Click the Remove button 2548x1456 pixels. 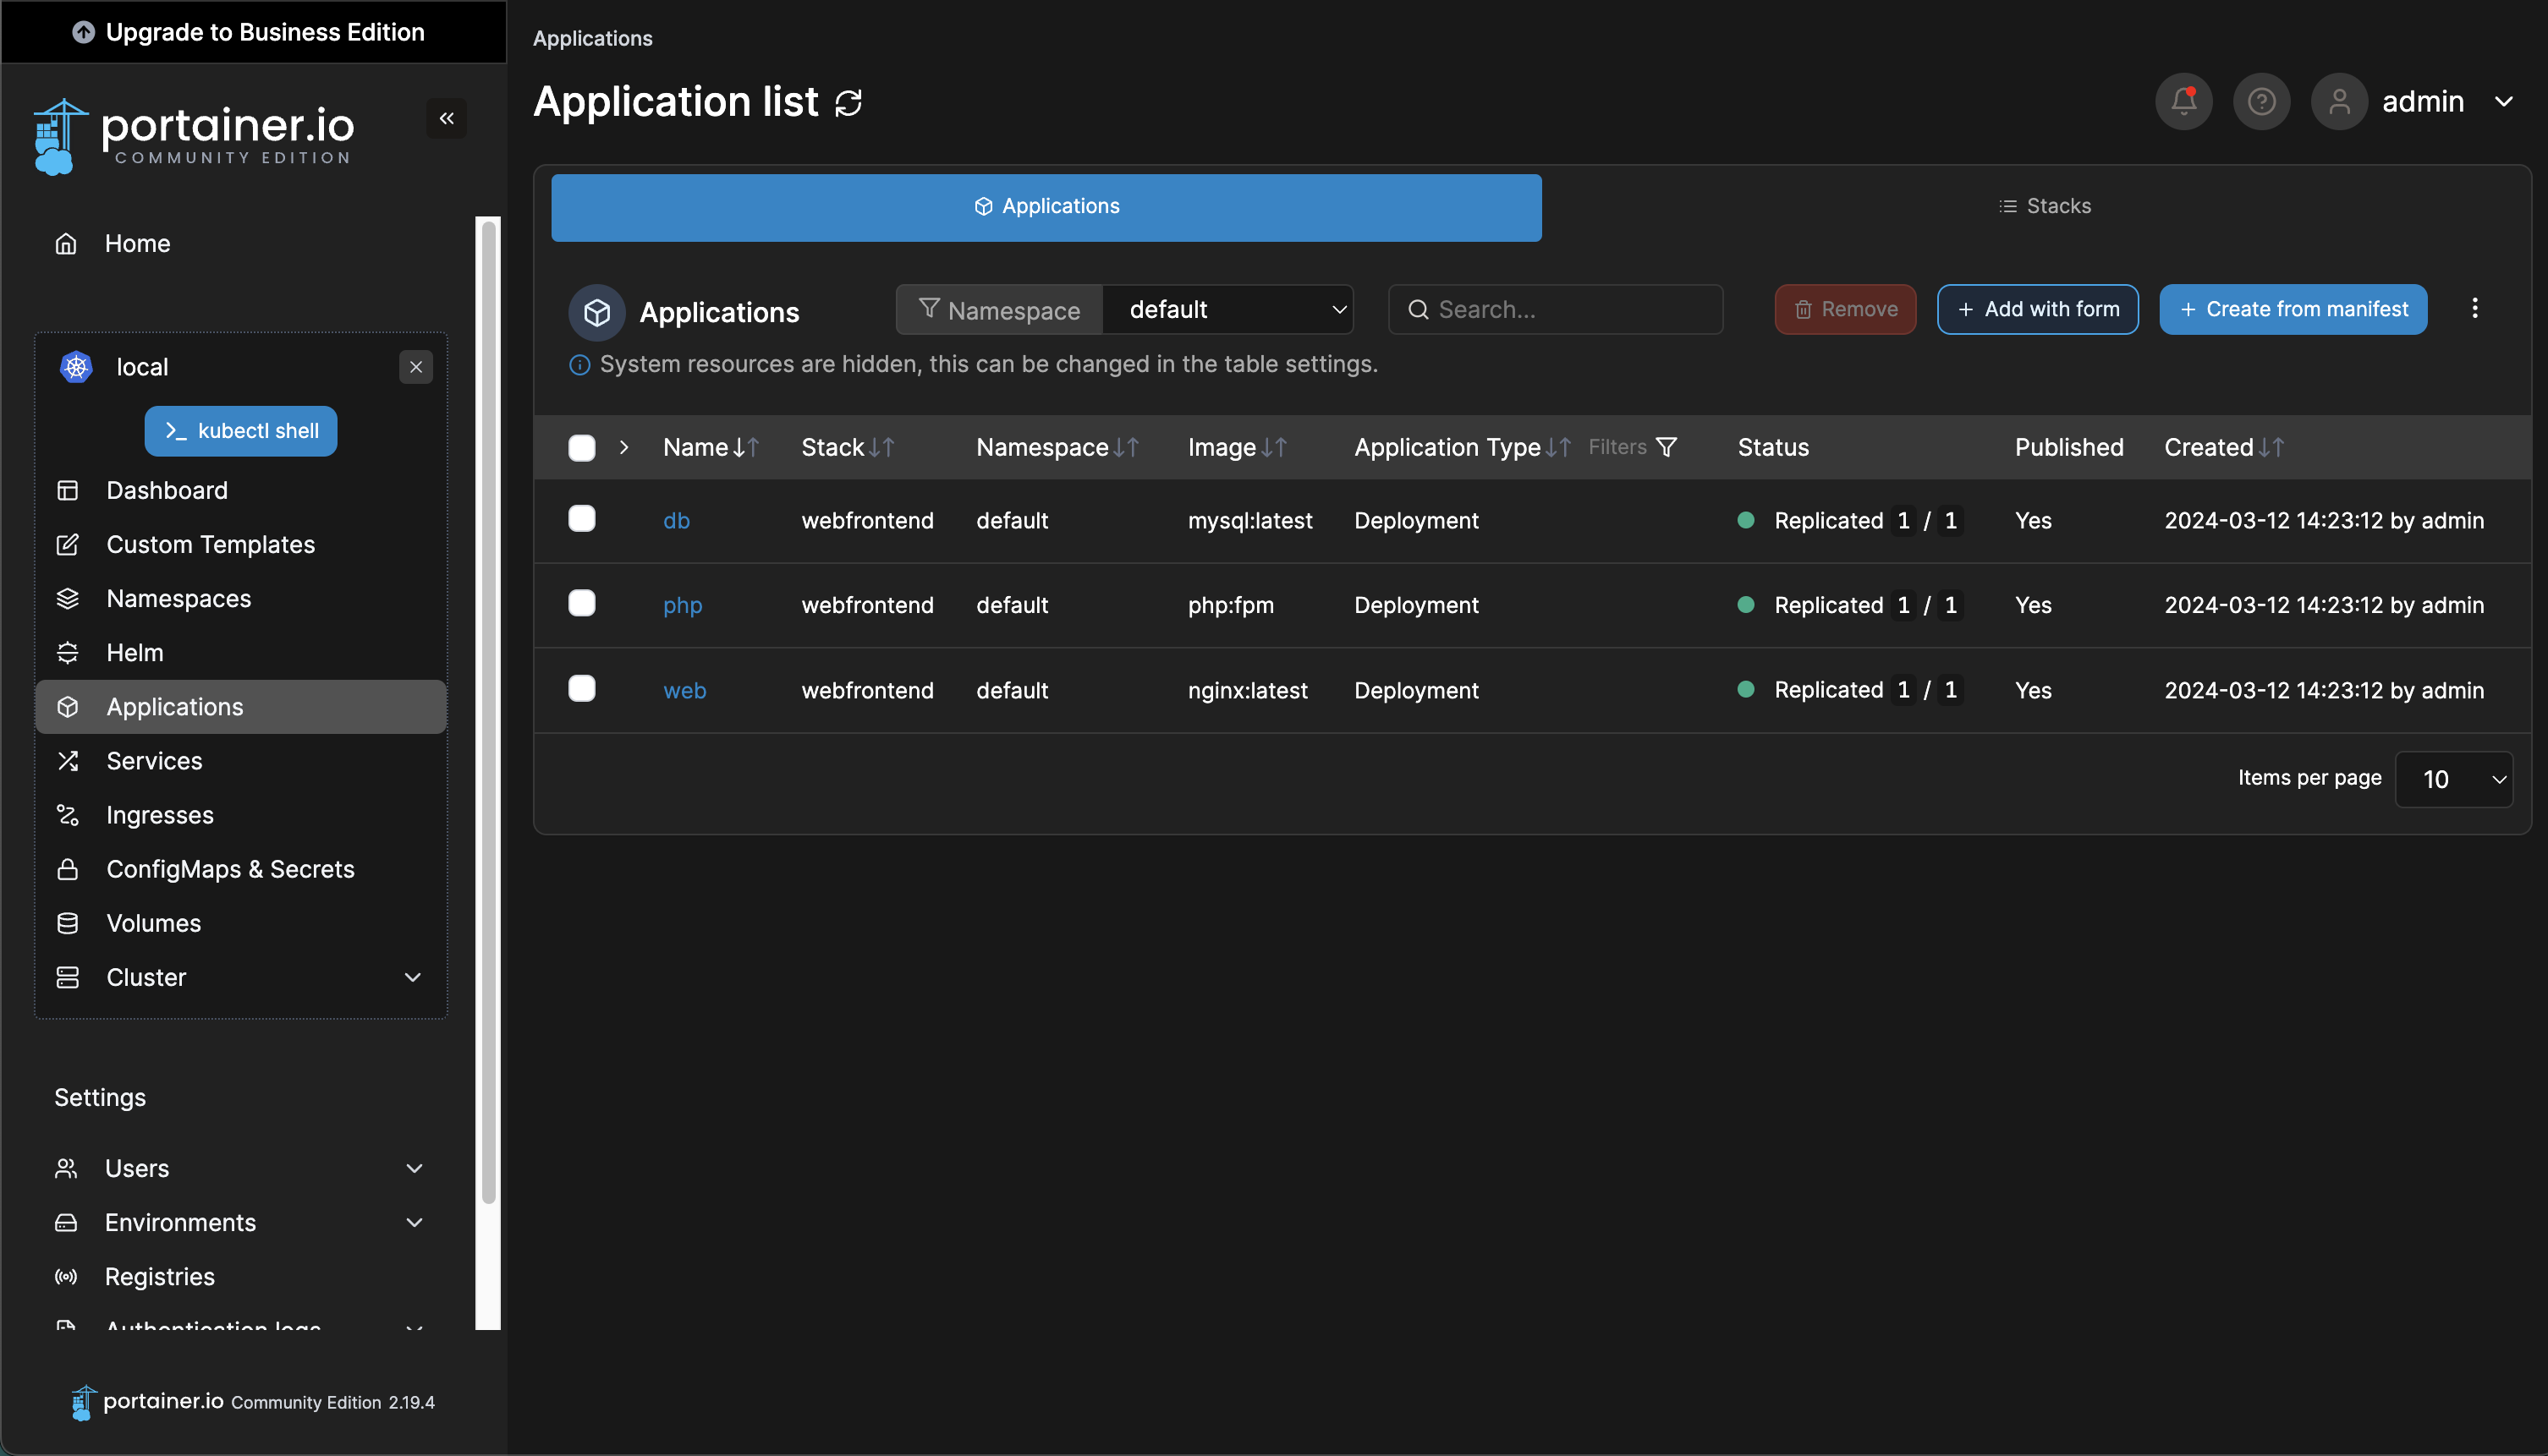click(x=1846, y=310)
